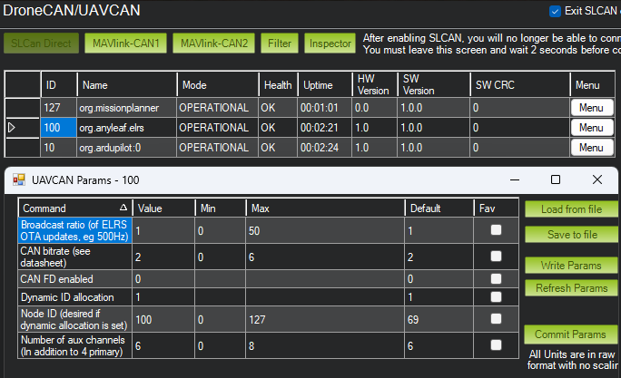Edit the Broadcast ratio value cell
The image size is (621, 378).
tap(163, 230)
